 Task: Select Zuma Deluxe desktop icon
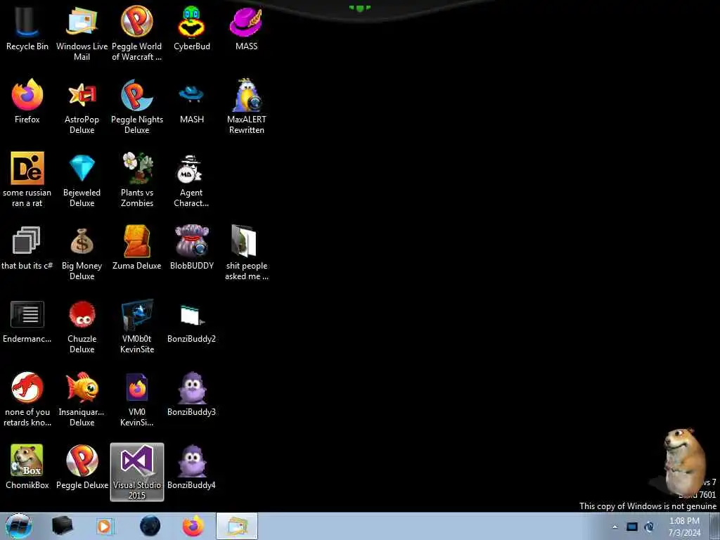pyautogui.click(x=137, y=248)
